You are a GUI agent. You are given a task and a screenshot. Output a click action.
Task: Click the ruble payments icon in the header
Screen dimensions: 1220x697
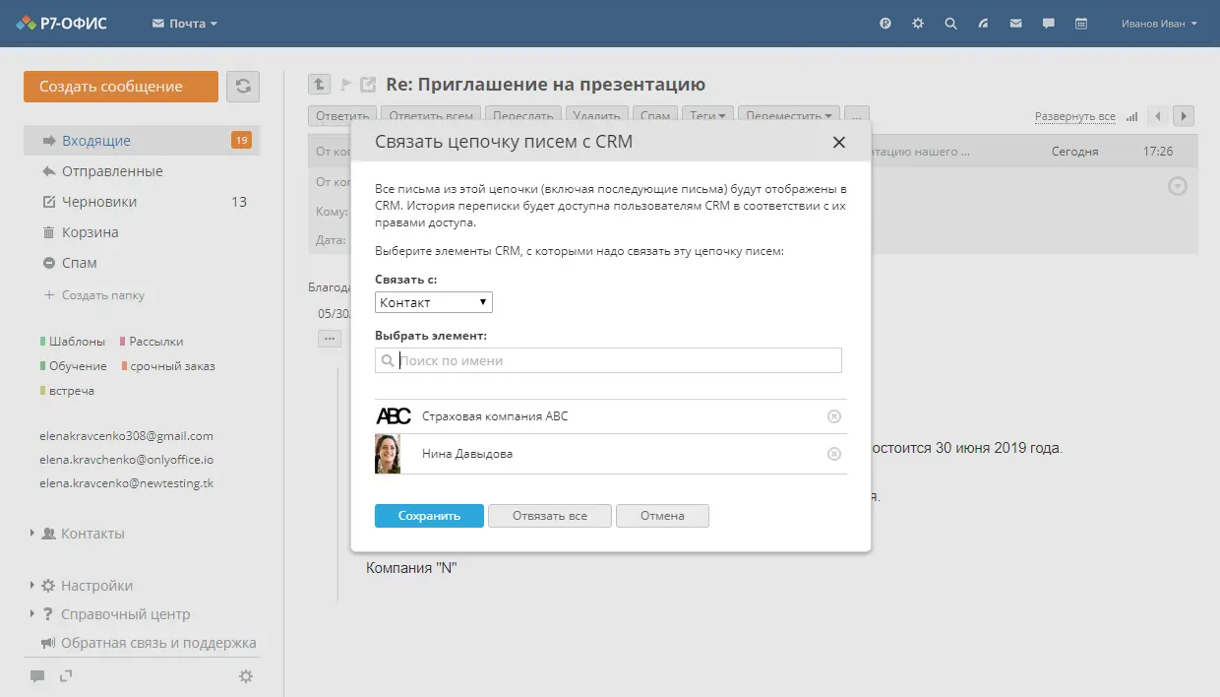click(884, 23)
